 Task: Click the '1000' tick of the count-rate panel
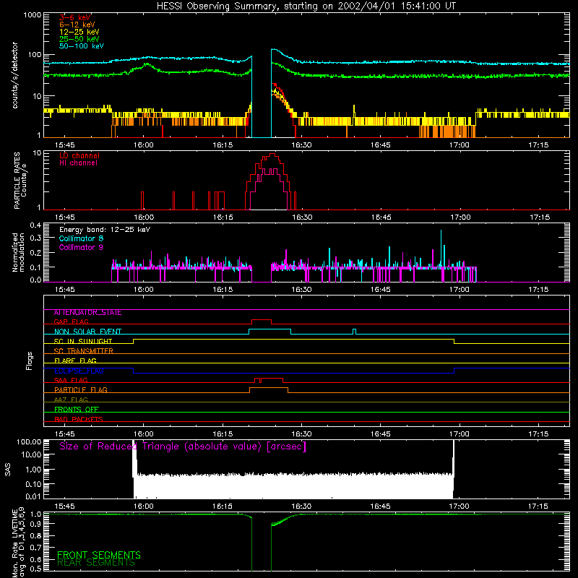(x=32, y=15)
